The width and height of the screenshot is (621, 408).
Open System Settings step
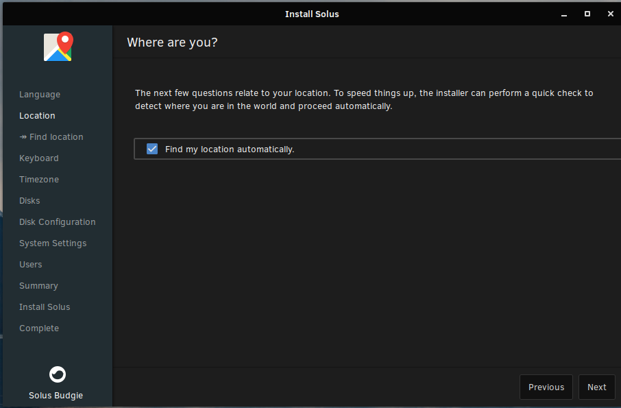53,243
